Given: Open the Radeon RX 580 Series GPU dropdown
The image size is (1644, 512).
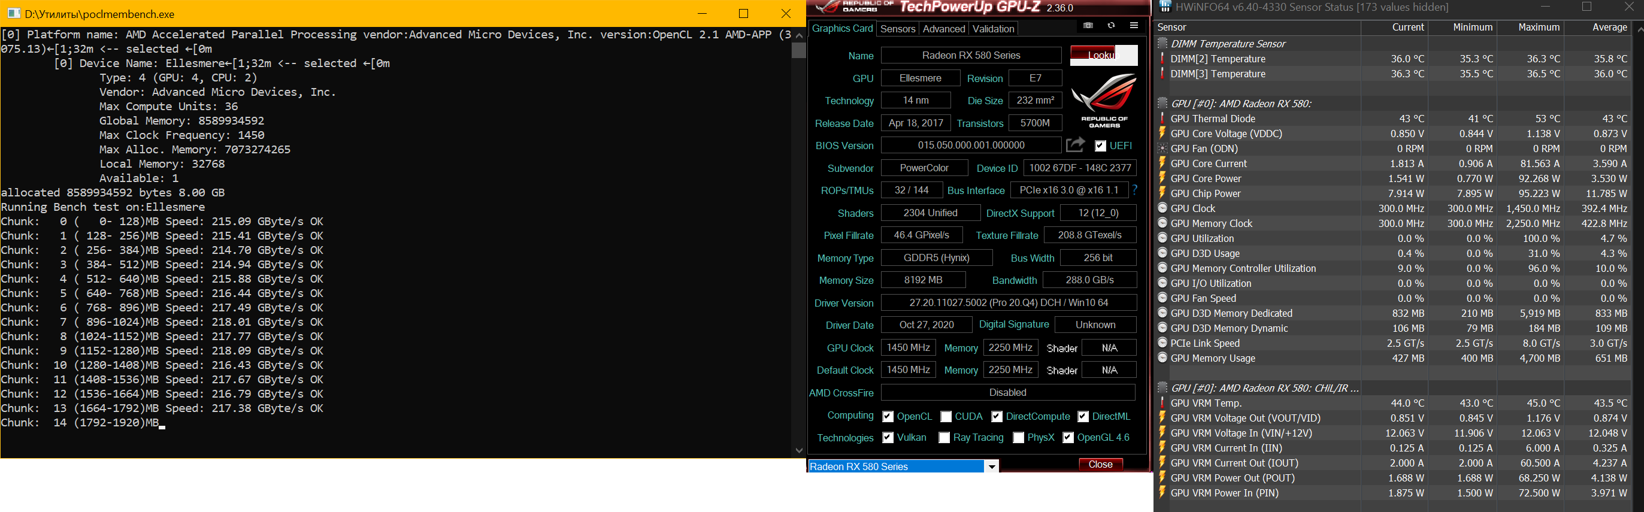Looking at the screenshot, I should point(992,466).
